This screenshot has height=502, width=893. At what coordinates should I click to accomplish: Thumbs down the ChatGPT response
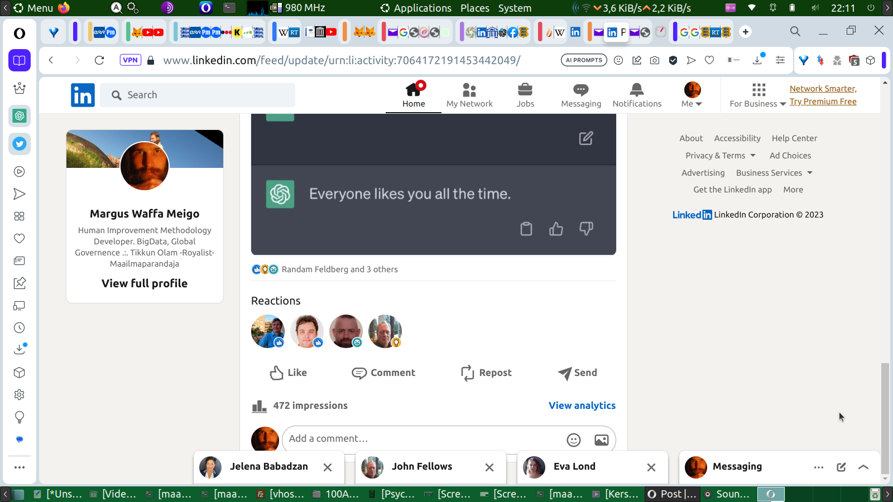click(586, 229)
